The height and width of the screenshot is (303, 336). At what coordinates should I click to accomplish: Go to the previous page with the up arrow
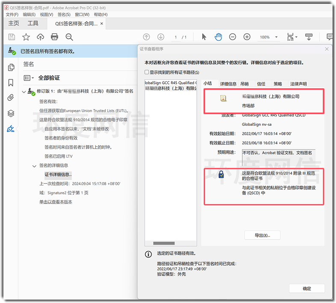pos(146,37)
